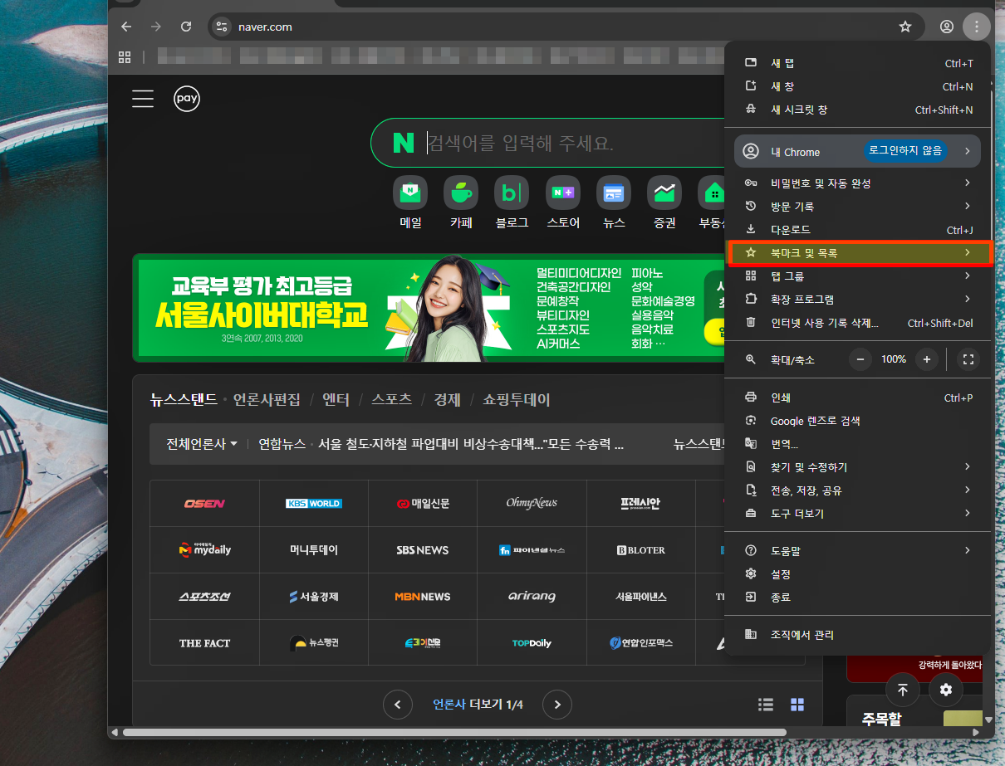Open 설정 in Chrome menu
This screenshot has width=1005, height=766.
point(857,574)
